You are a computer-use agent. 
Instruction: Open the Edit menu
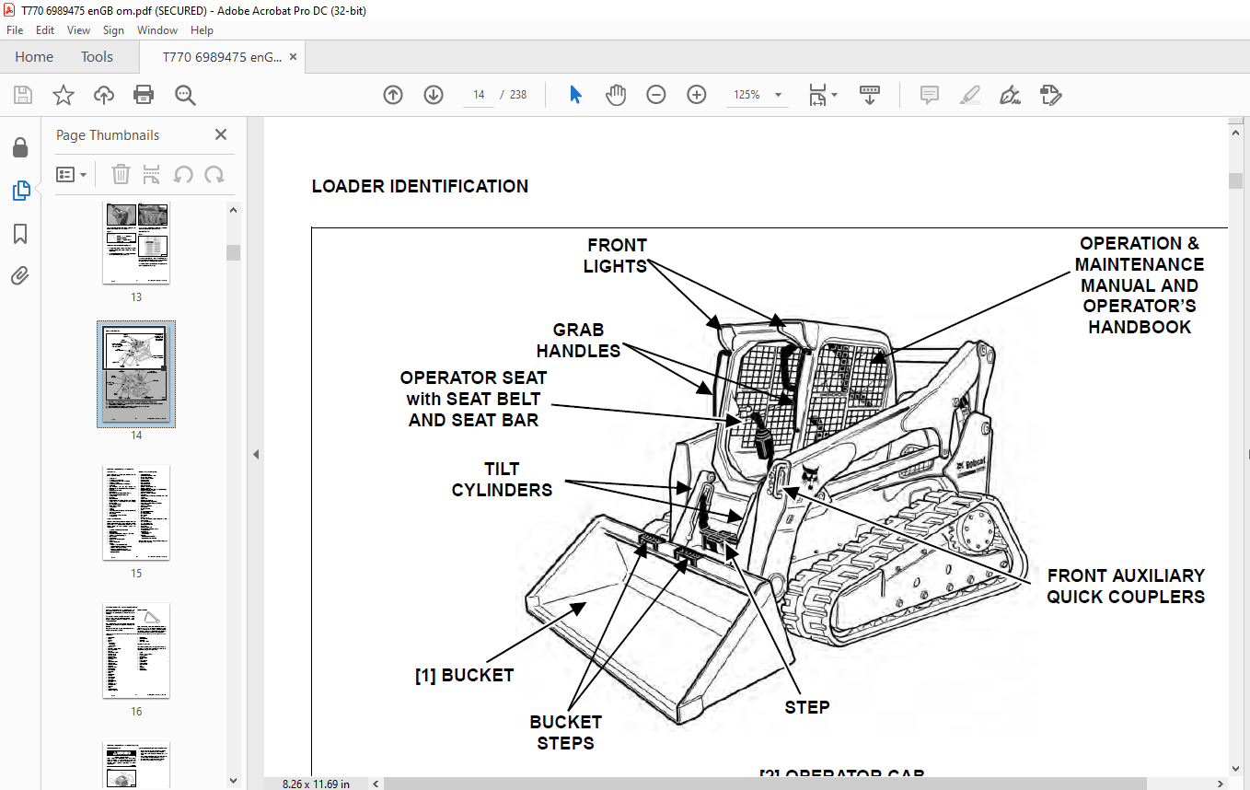click(44, 30)
